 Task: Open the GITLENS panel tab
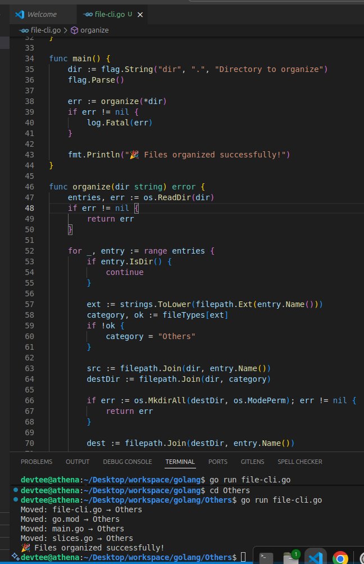(x=253, y=462)
